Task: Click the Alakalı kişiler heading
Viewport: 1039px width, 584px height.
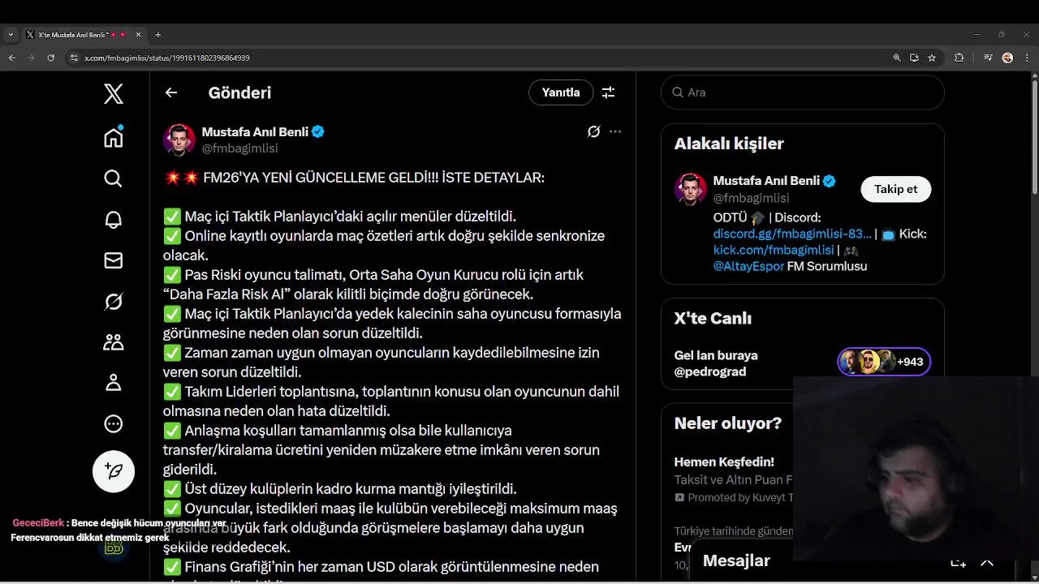Action: pyautogui.click(x=729, y=144)
